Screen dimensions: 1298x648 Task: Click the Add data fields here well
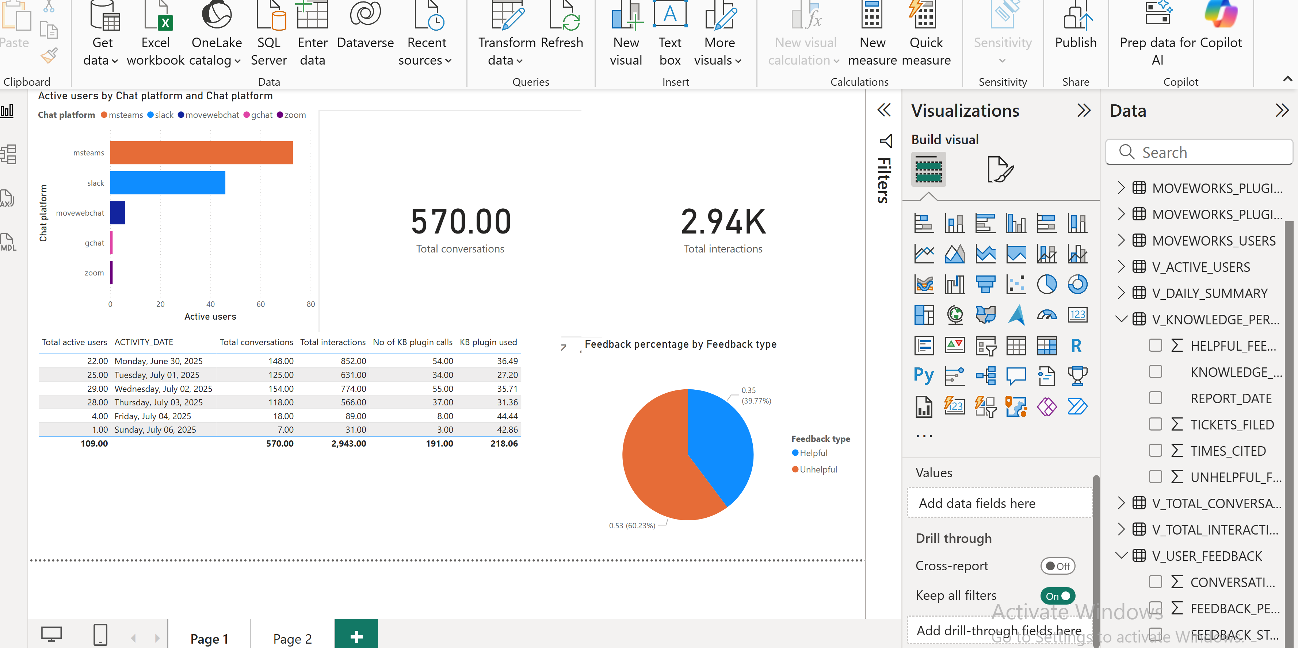1000,503
